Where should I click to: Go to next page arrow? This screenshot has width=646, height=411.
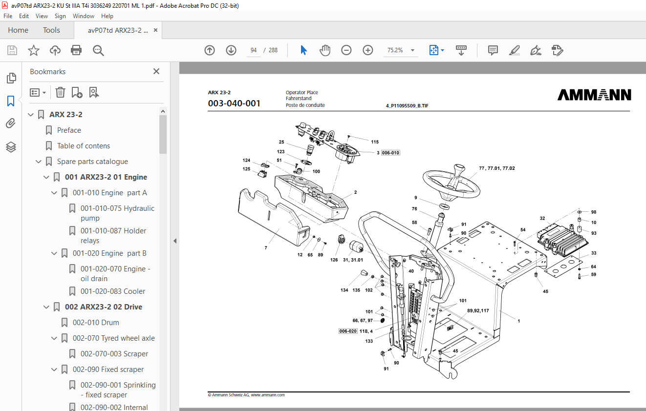231,50
